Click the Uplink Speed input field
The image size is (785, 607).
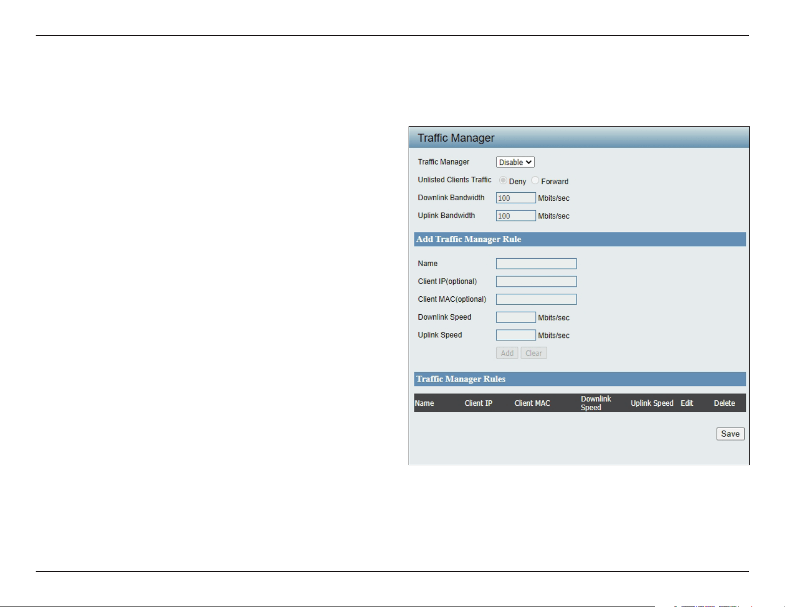tap(516, 335)
